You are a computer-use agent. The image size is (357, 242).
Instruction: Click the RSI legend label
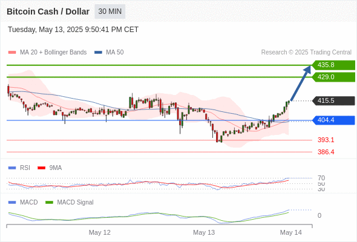25,168
